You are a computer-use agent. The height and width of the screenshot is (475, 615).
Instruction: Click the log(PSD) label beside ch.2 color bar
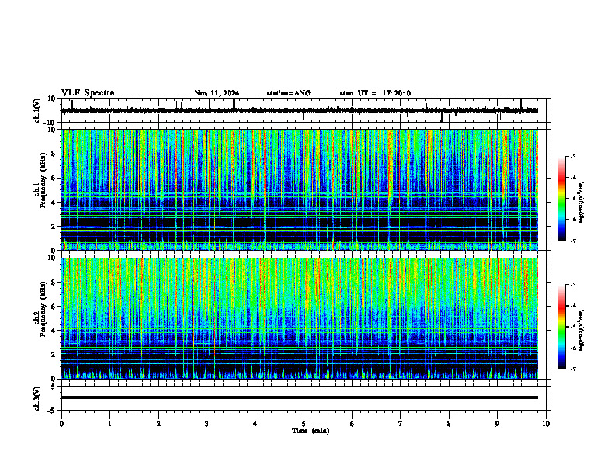582,330
